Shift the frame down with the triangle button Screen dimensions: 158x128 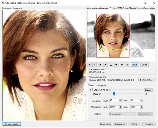(116, 65)
